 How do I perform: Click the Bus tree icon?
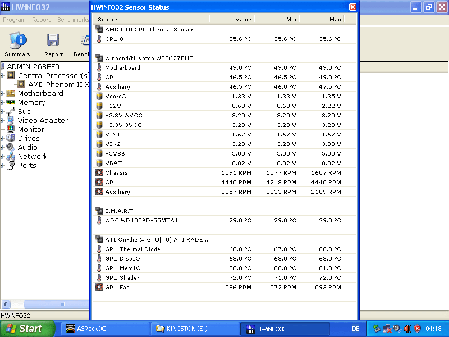[x=11, y=111]
